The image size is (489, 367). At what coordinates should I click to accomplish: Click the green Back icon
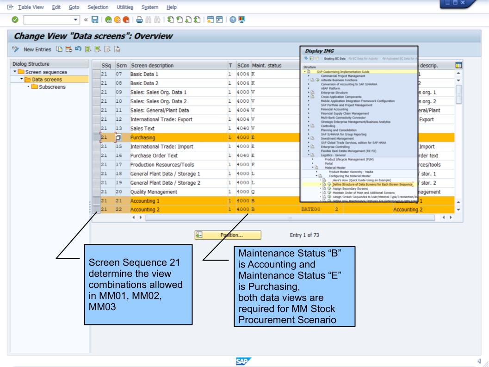point(108,19)
